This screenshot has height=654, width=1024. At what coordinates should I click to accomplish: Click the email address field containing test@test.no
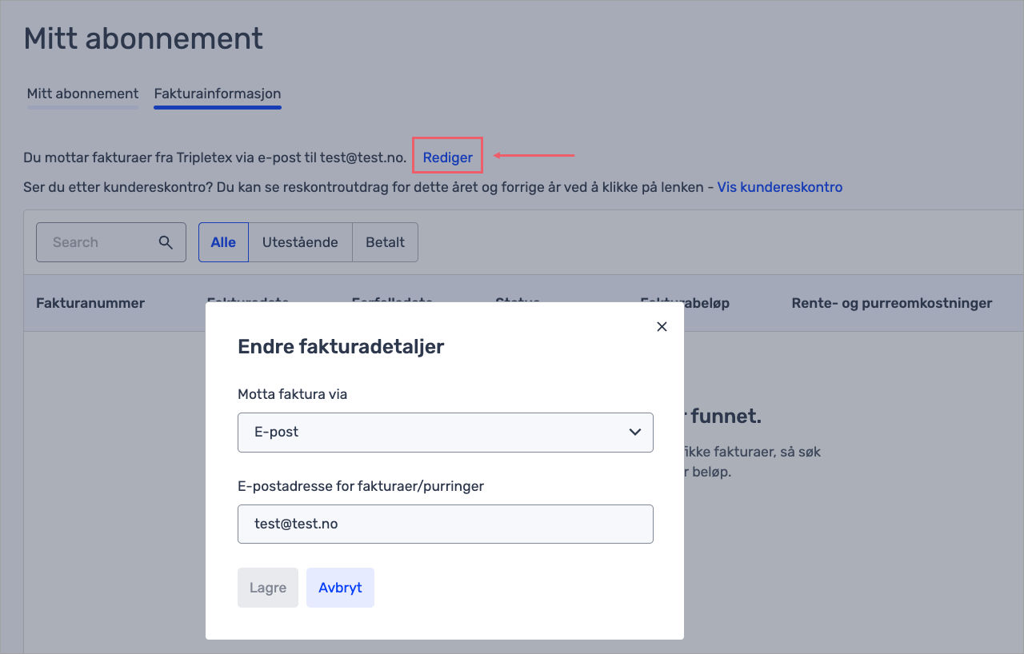[445, 524]
